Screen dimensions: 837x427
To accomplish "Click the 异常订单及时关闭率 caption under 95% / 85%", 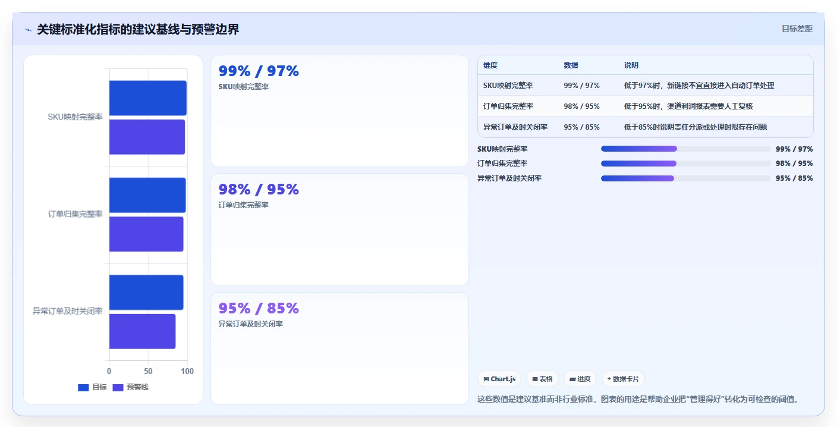I will pyautogui.click(x=250, y=324).
